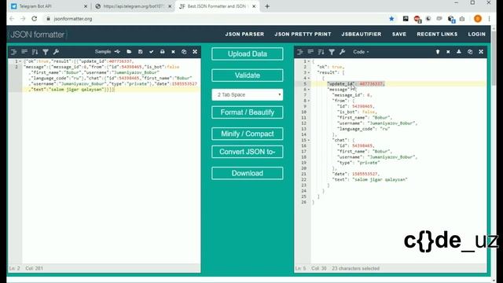
Task: Open RECENT LINKS in the top navigation
Action: (437, 34)
